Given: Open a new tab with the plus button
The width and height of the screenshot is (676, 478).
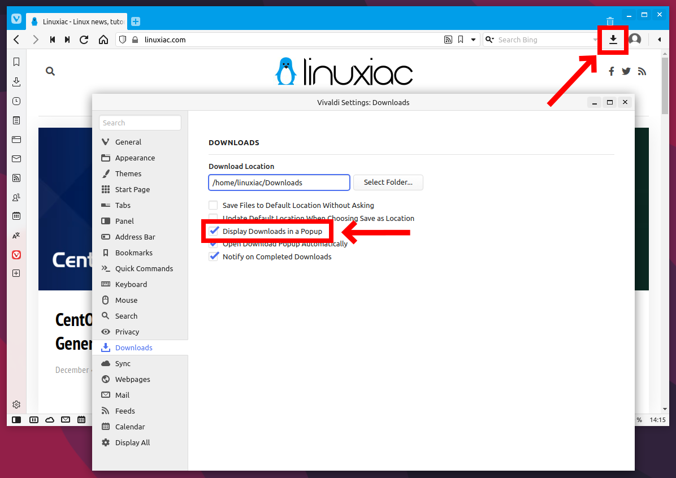Looking at the screenshot, I should (136, 21).
